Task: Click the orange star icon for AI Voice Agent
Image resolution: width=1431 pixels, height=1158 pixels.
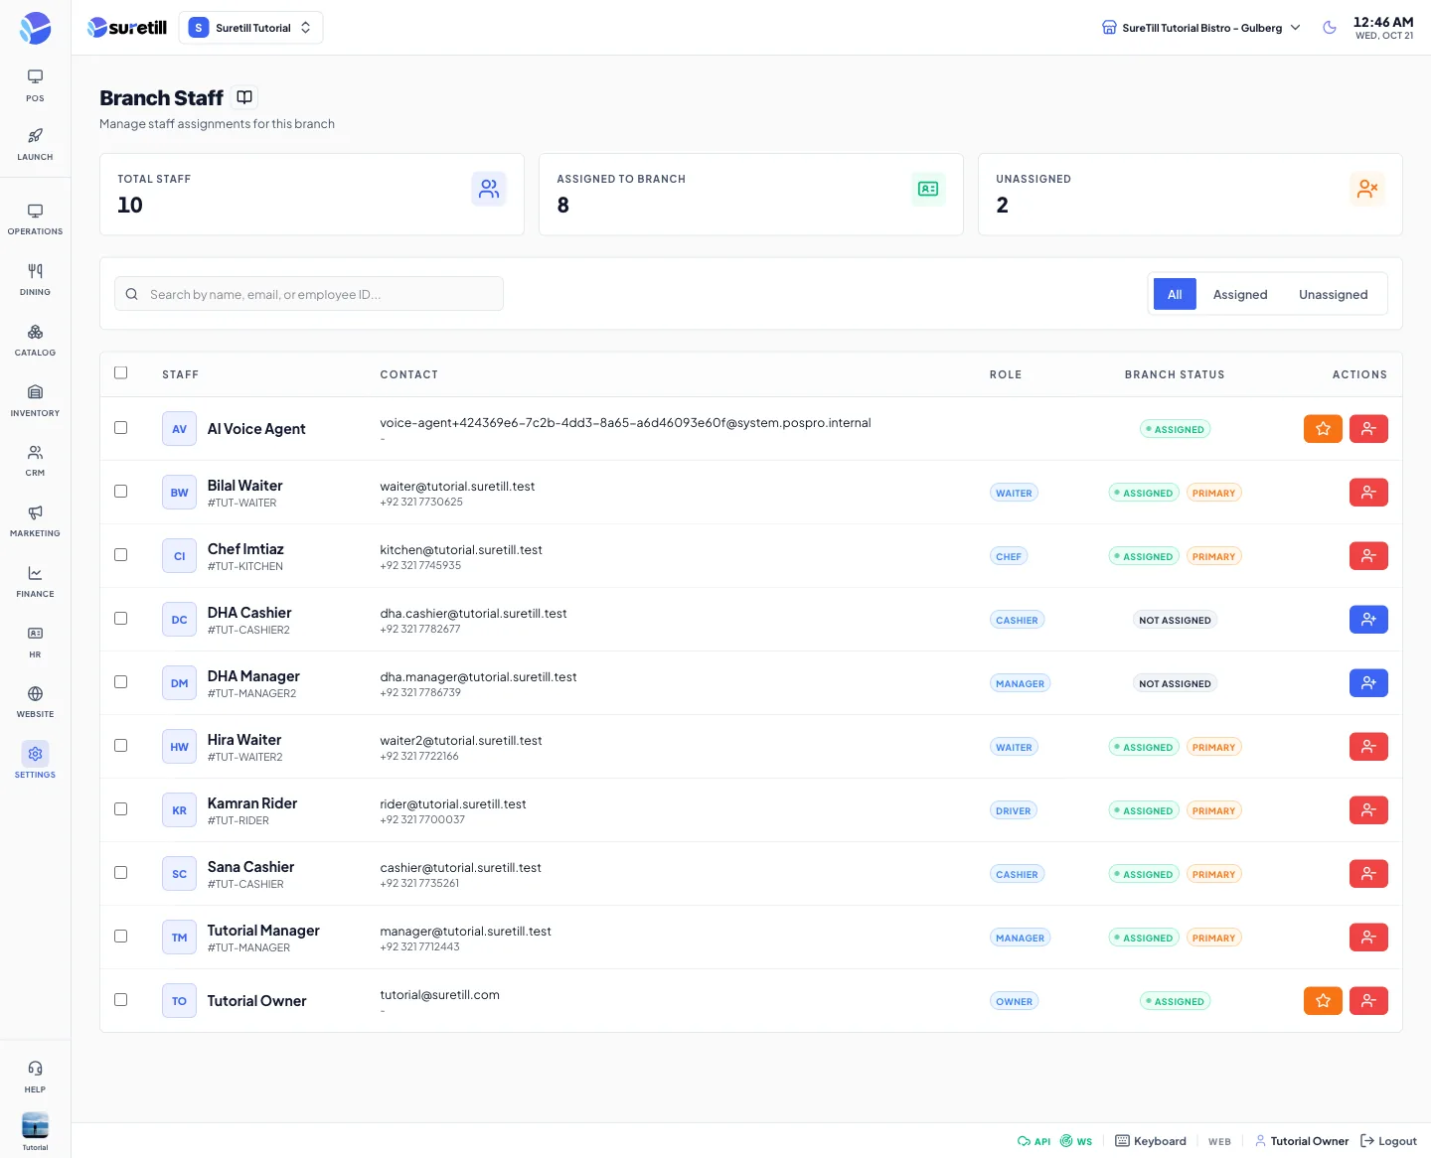Action: click(x=1323, y=429)
